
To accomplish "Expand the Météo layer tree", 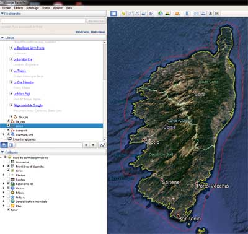I will point(4,193).
